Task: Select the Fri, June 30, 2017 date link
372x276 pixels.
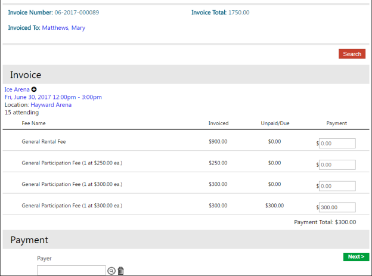Action: click(53, 97)
